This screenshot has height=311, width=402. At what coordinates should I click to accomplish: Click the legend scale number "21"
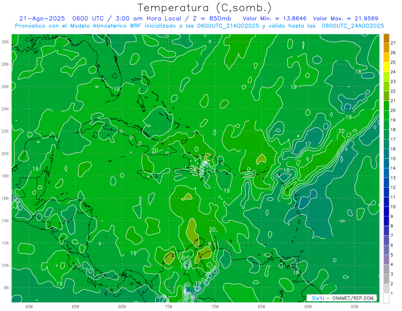point(393,101)
